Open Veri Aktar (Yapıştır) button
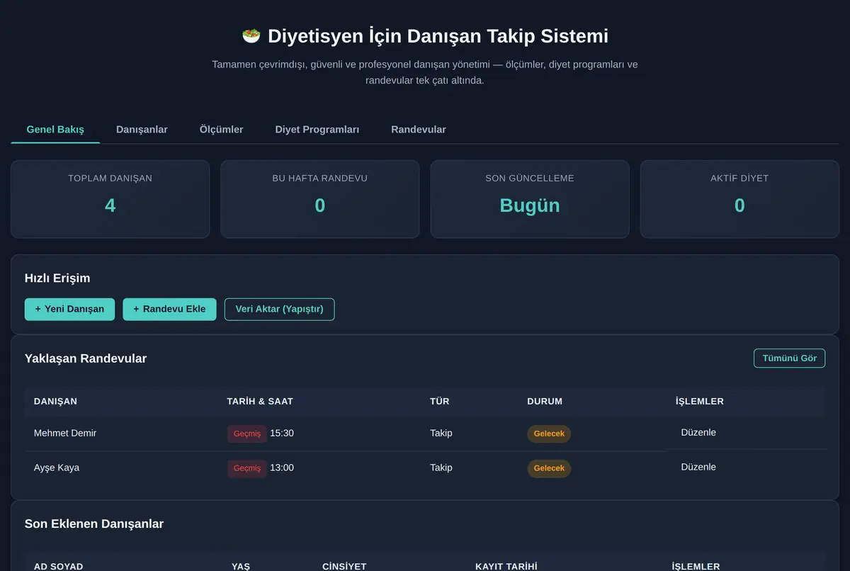 coord(279,309)
